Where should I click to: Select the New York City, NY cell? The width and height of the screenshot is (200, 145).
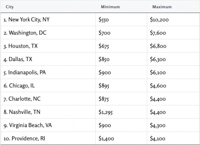pyautogui.click(x=27, y=20)
